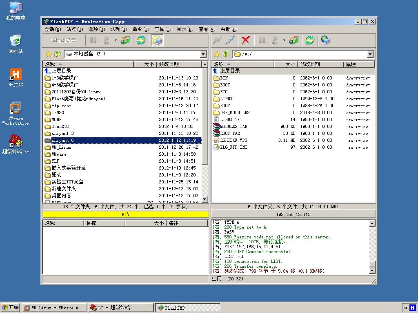Image resolution: width=418 pixels, height=313 pixels.
Task: Select the VMware Workstation desktop shortcut
Action: 16,114
